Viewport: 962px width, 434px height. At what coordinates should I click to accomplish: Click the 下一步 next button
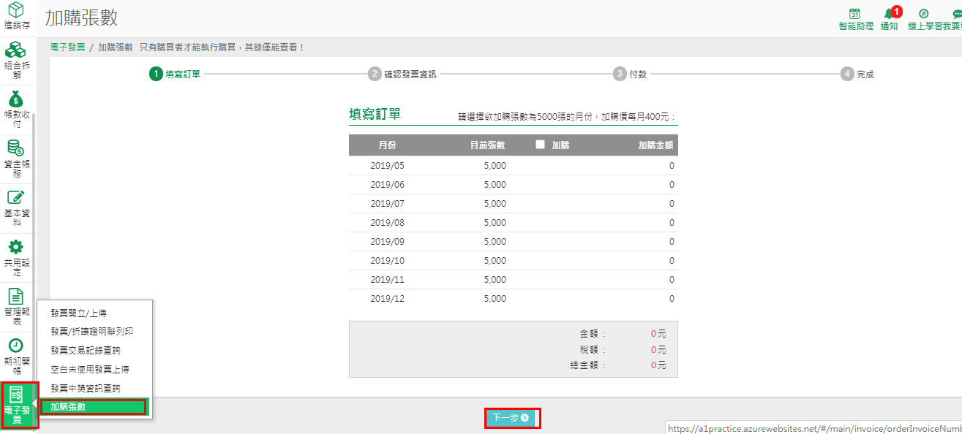click(511, 418)
